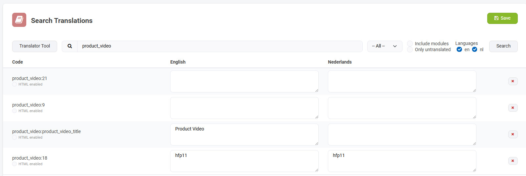Uncheck the en language checkbox
526x176 pixels.
pos(459,49)
